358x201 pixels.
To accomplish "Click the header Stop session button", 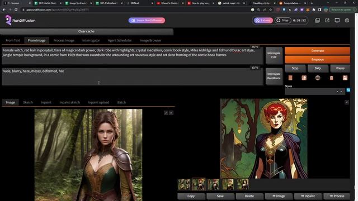I will [282, 20].
